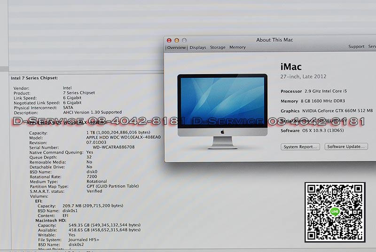Image resolution: width=376 pixels, height=252 pixels.
Task: Click the Physical Interconnect value 'SATA'
Action: click(x=68, y=107)
